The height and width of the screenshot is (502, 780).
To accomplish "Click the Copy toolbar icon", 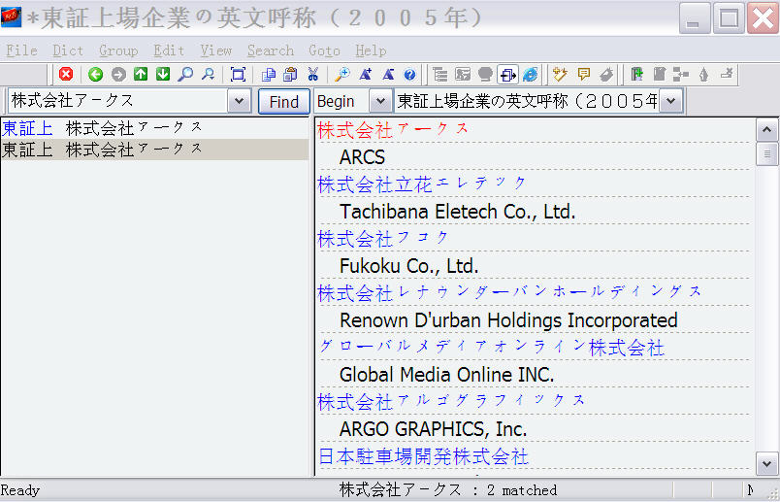I will [x=268, y=75].
